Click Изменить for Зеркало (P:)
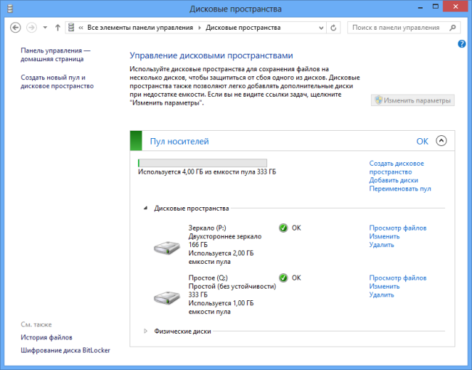This screenshot has height=370, width=472. click(x=384, y=236)
